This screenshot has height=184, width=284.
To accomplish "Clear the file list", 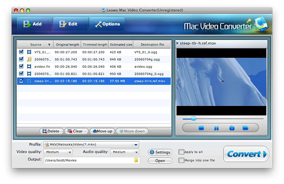I will (x=76, y=131).
